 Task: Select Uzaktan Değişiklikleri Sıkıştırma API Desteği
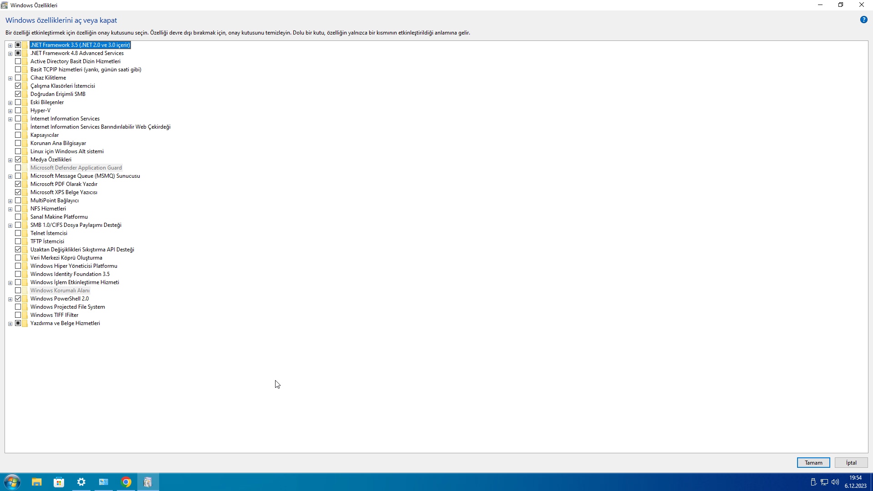82,250
